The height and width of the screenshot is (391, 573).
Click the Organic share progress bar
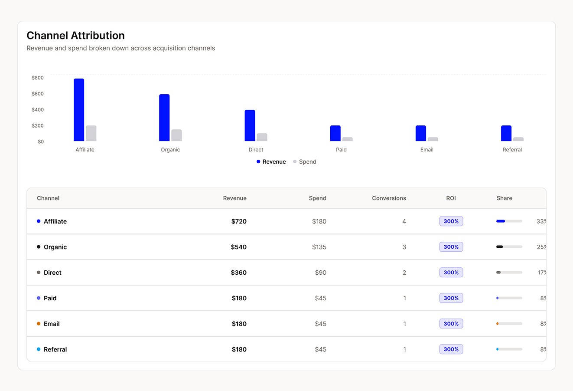coord(509,247)
